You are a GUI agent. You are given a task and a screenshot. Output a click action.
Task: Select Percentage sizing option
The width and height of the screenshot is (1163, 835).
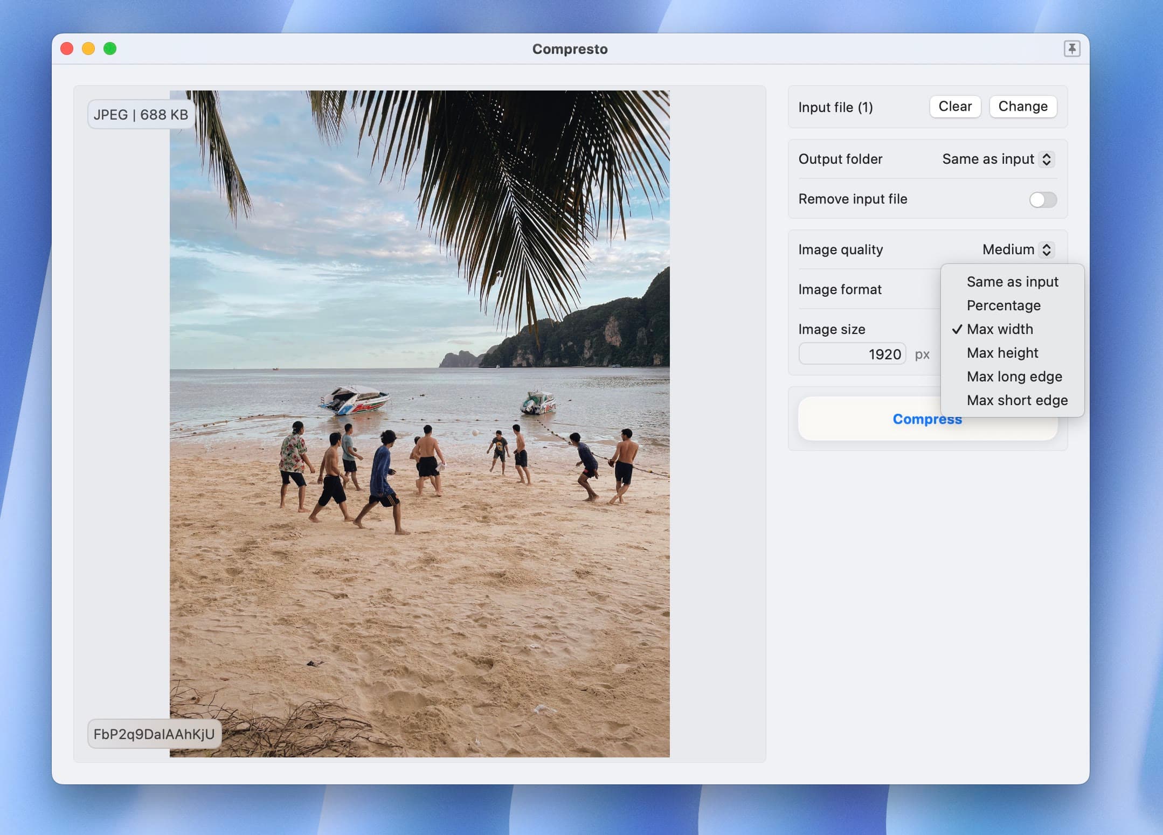click(x=1003, y=305)
